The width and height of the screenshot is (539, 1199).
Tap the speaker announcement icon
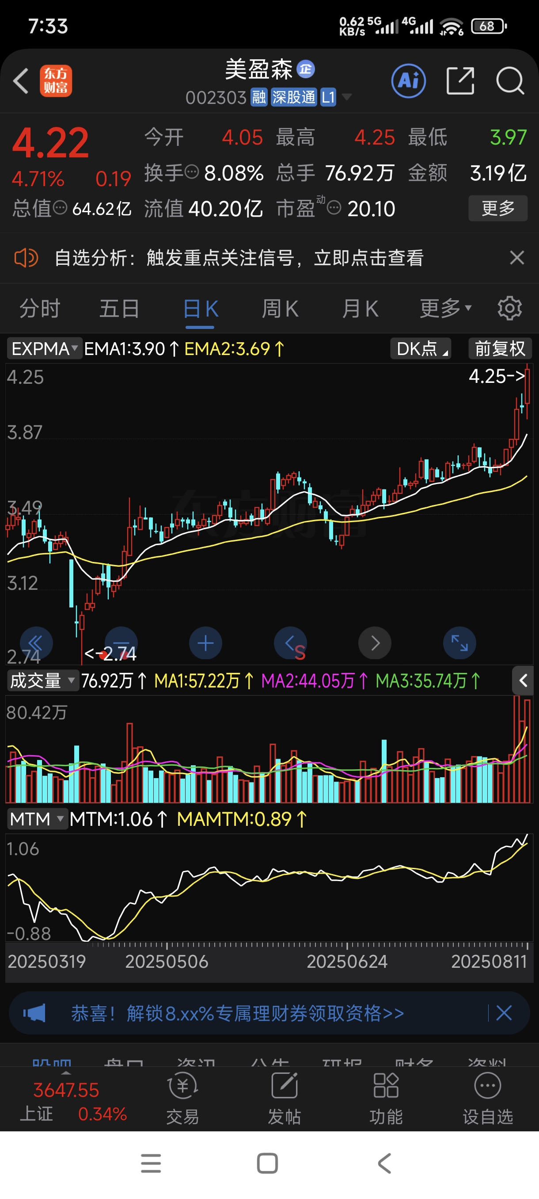26,257
